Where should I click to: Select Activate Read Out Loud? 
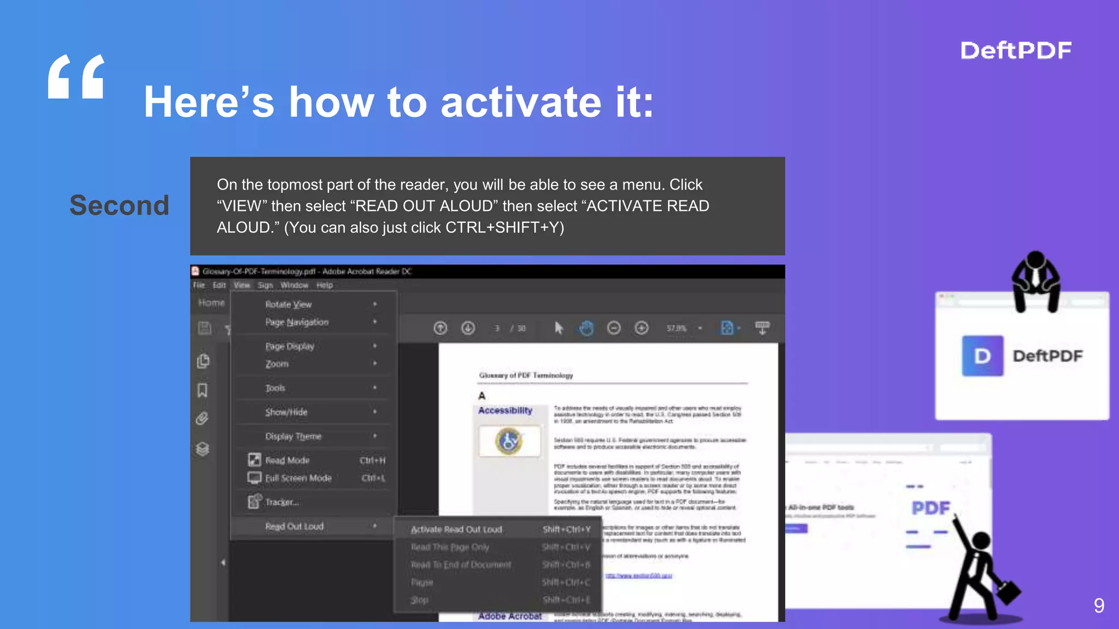[x=498, y=530]
